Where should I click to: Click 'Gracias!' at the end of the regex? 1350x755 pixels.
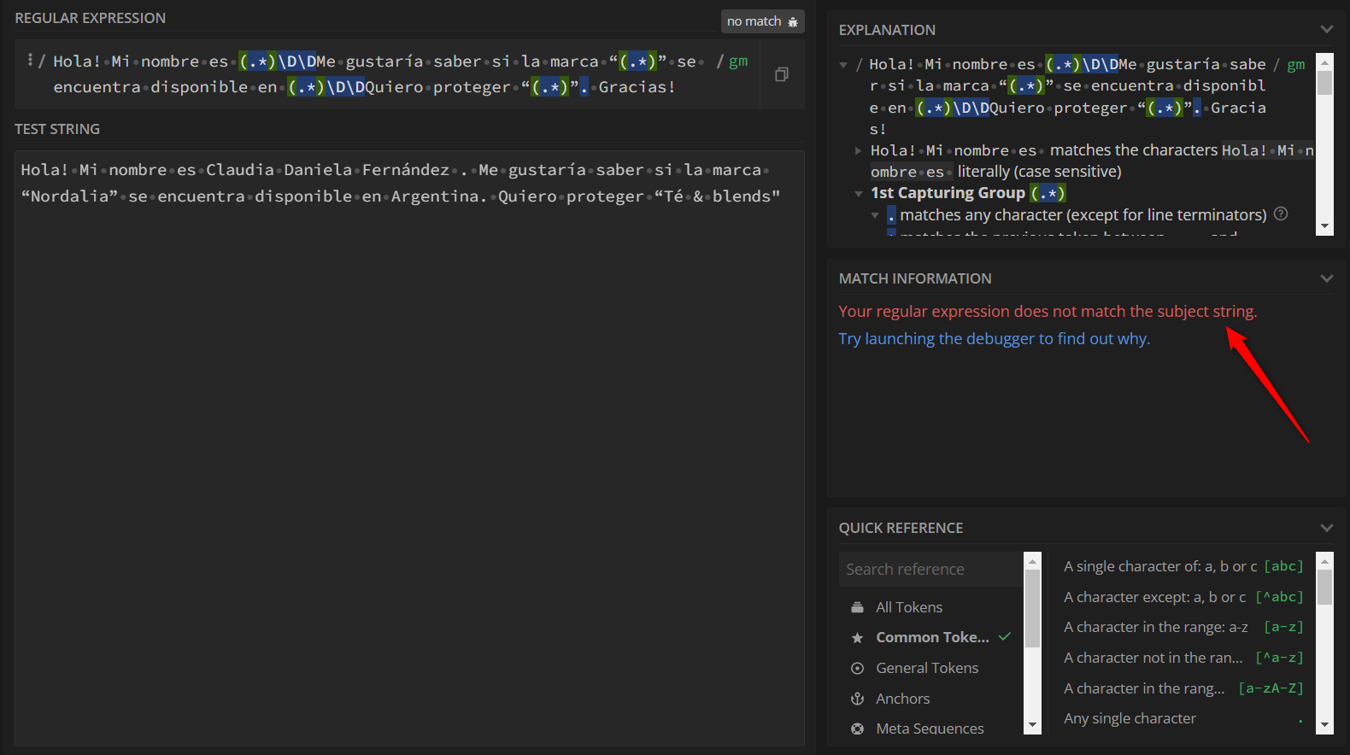pos(637,87)
